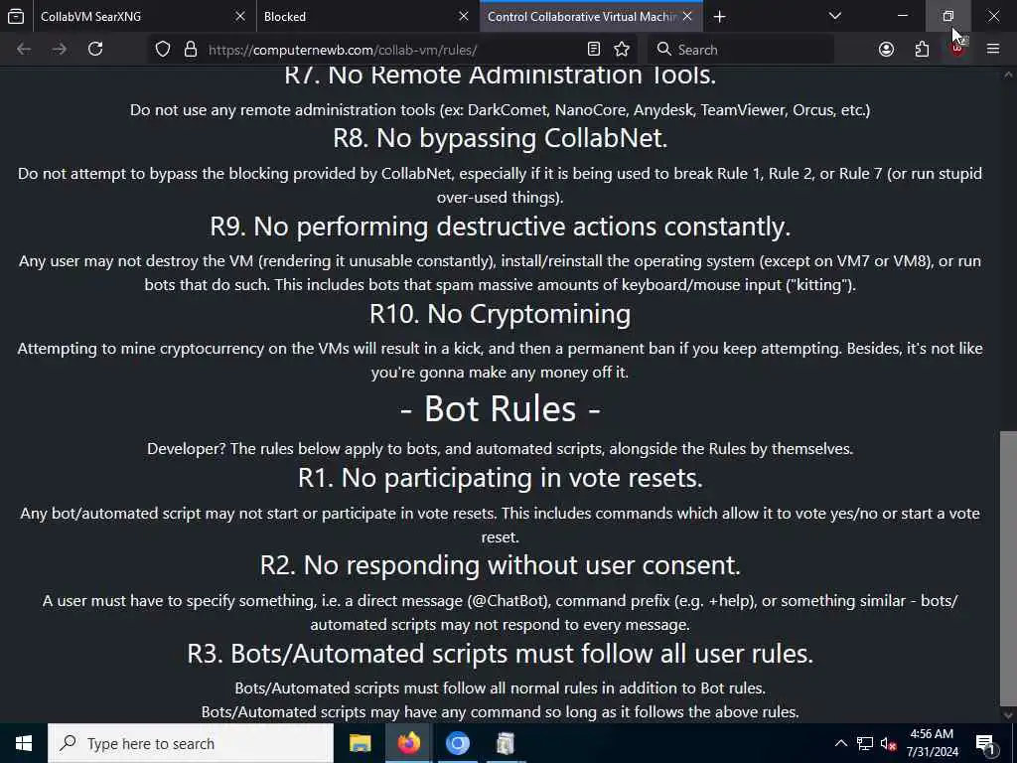Image resolution: width=1017 pixels, height=763 pixels.
Task: Click R2. No responding without user consent heading
Action: point(501,565)
